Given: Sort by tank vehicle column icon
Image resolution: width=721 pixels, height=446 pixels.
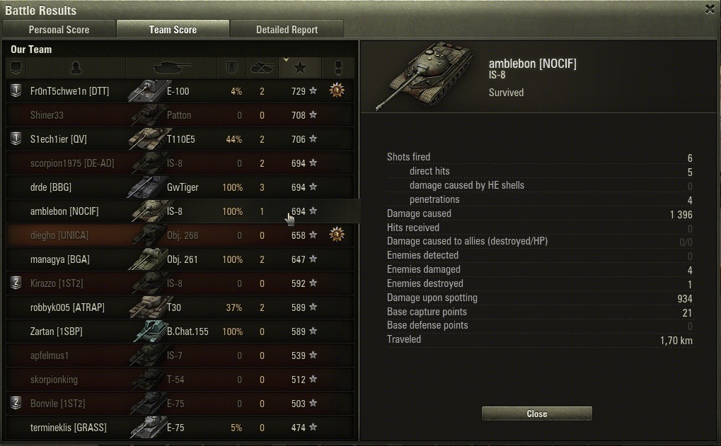Looking at the screenshot, I should pos(172,68).
